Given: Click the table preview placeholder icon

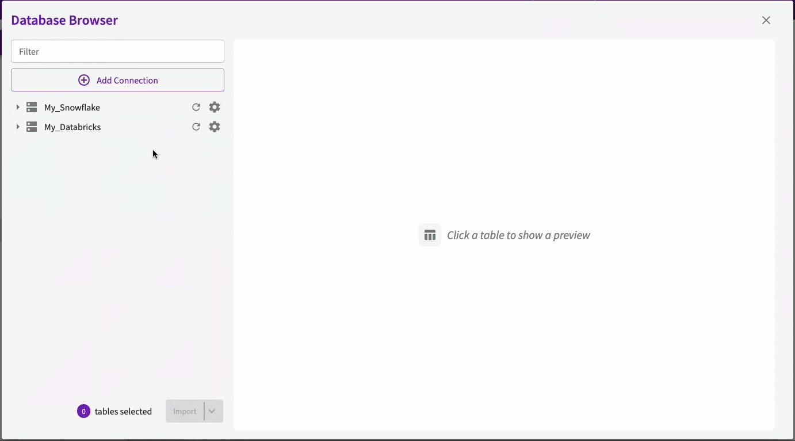Looking at the screenshot, I should coord(430,235).
